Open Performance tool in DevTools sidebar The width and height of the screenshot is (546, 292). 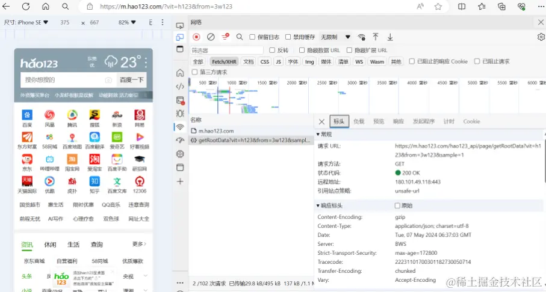pos(180,140)
